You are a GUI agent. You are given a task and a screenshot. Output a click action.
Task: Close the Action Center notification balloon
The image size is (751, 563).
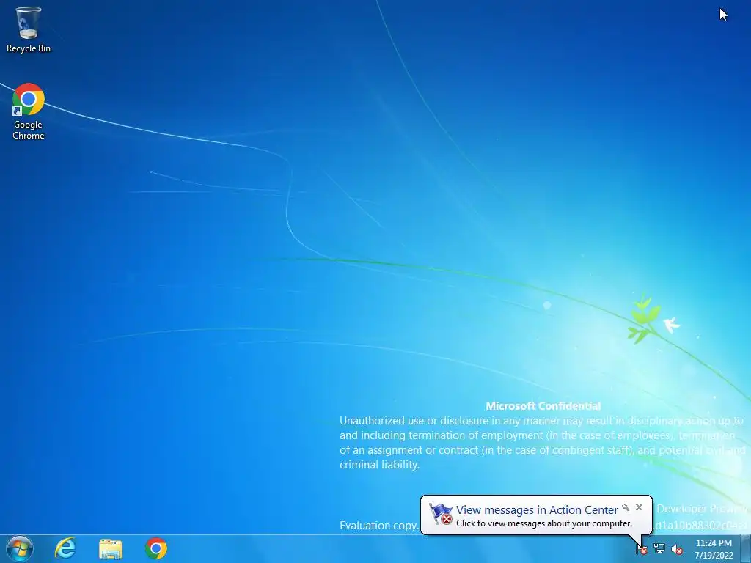tap(639, 507)
